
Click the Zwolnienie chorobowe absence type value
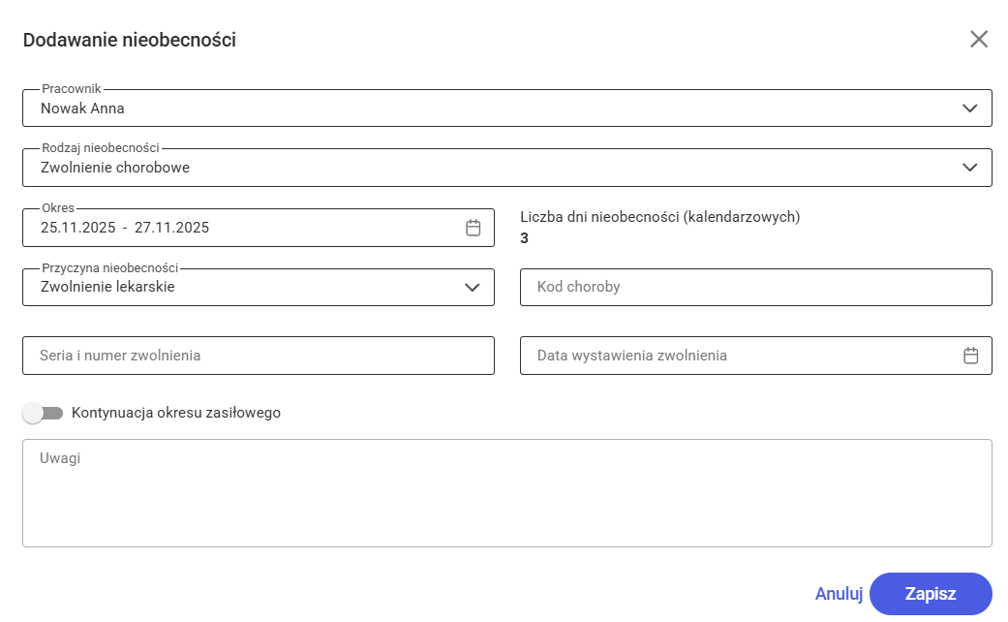115,168
